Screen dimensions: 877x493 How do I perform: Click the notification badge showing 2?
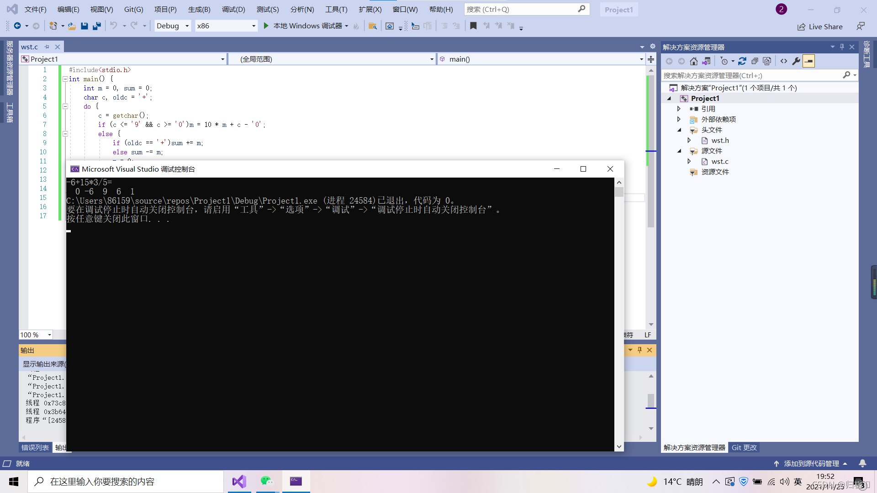(781, 9)
